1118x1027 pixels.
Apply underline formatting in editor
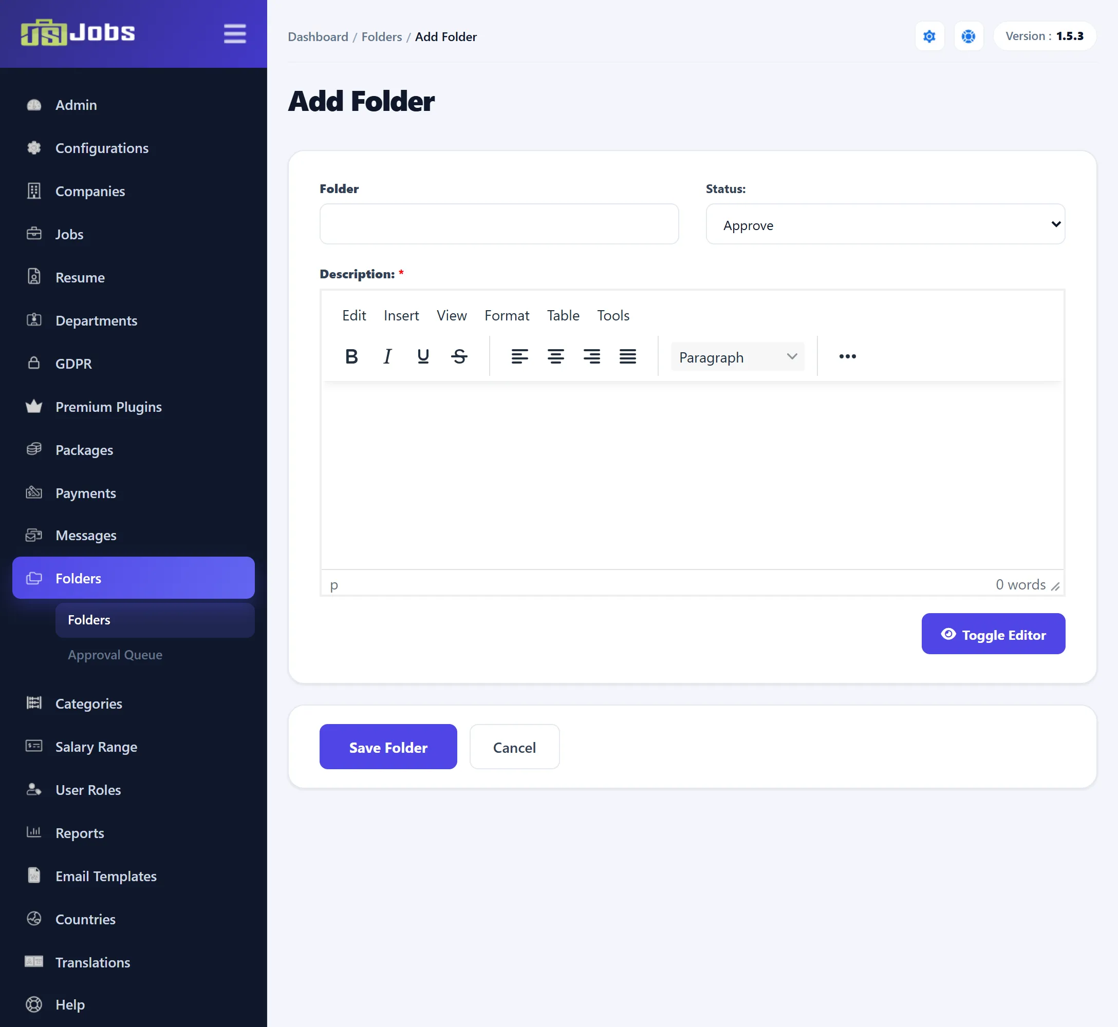click(x=423, y=356)
